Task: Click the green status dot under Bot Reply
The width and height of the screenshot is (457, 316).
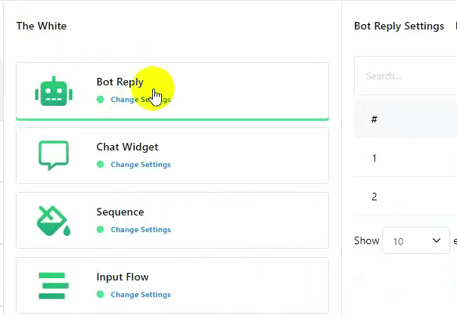Action: coord(100,99)
